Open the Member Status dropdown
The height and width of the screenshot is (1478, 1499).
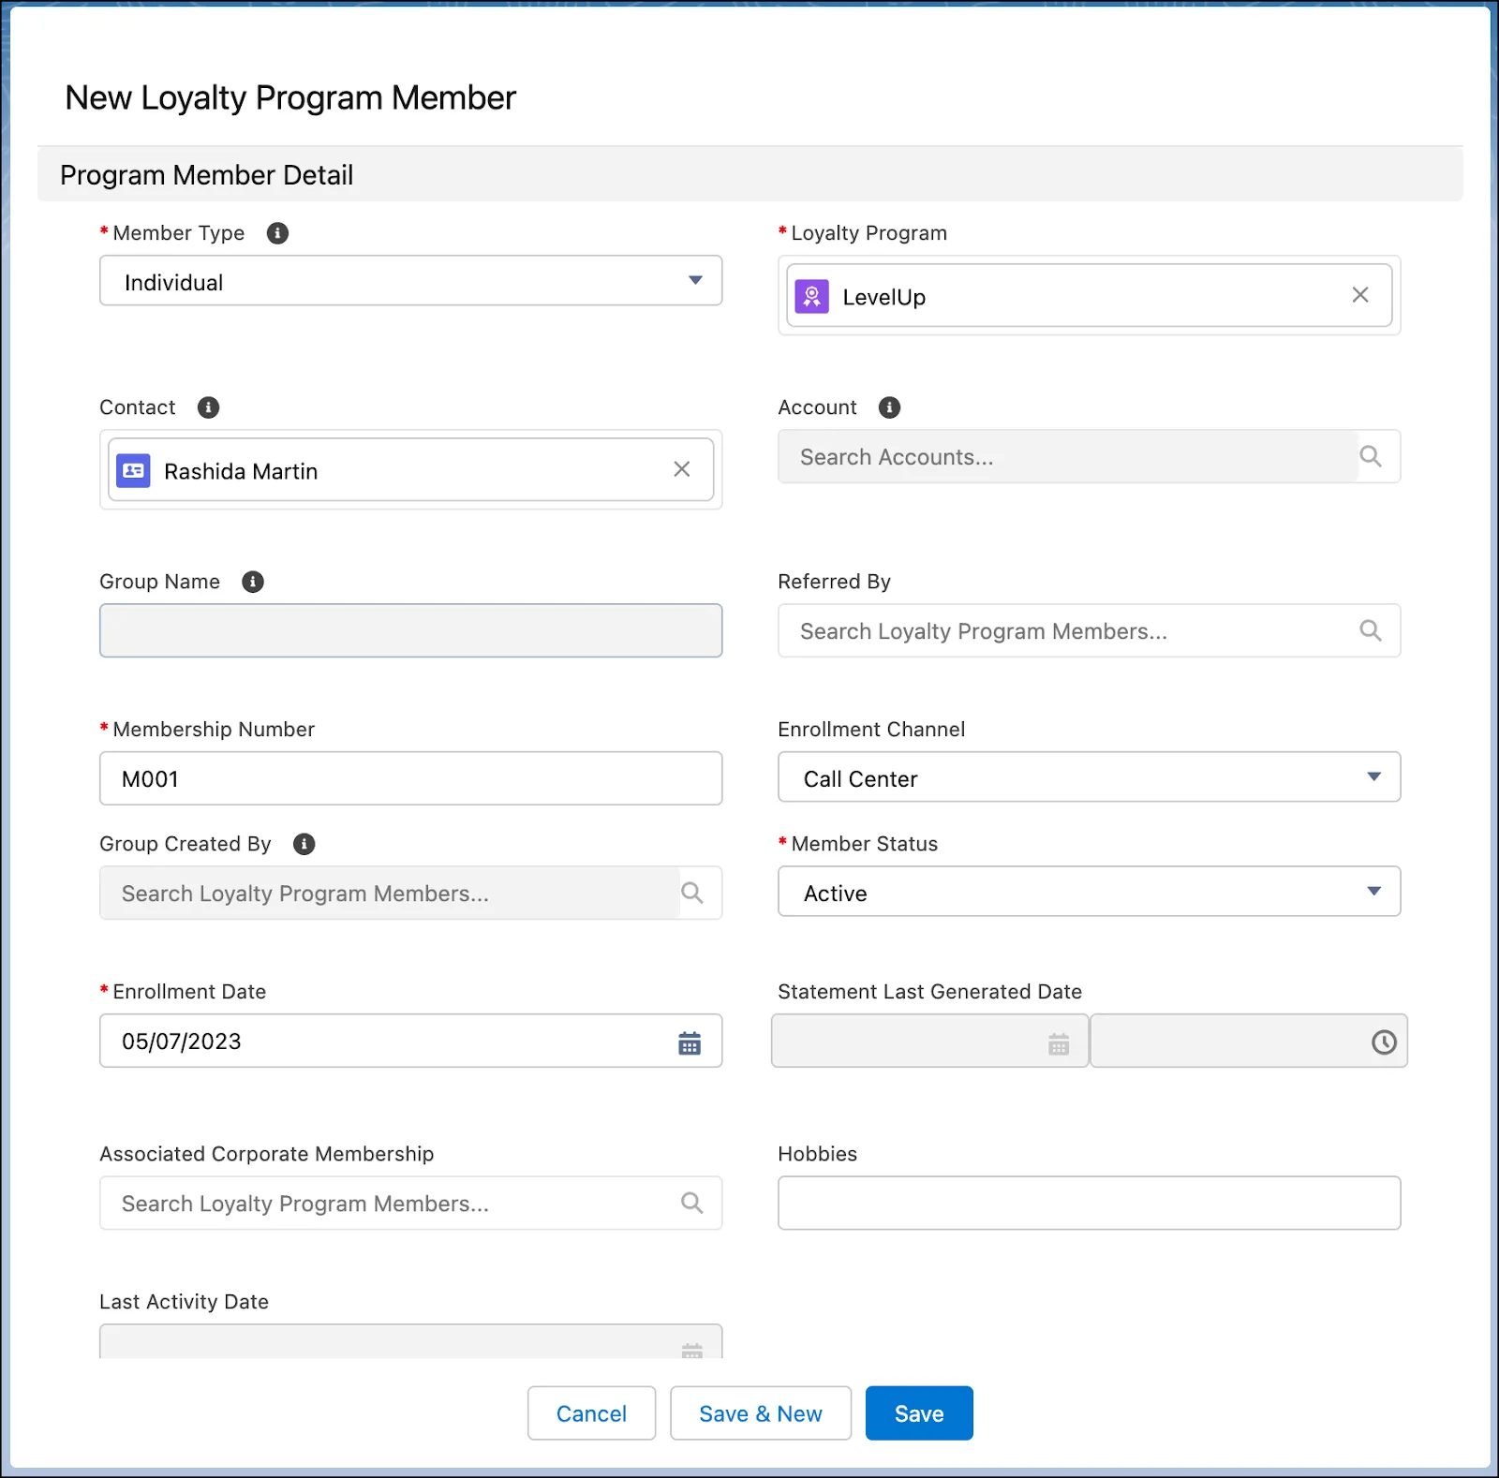pyautogui.click(x=1374, y=892)
